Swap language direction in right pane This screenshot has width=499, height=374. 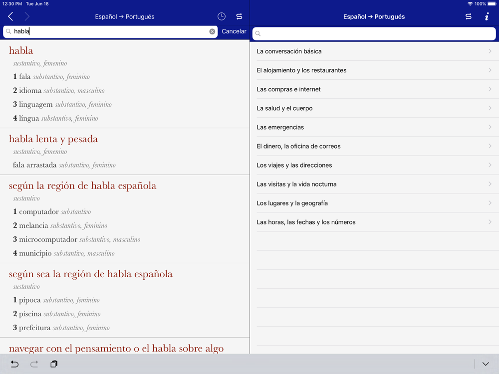click(469, 16)
